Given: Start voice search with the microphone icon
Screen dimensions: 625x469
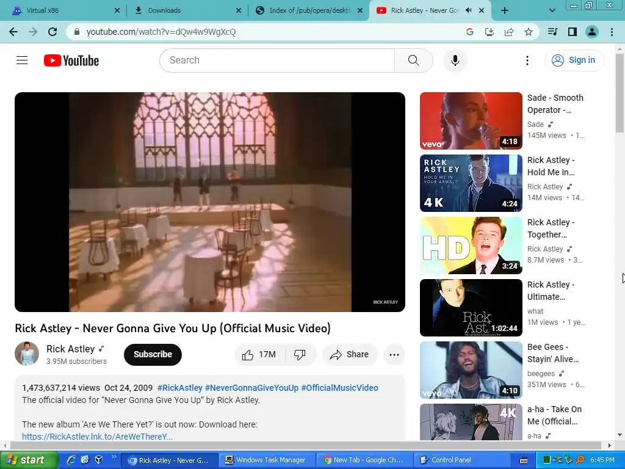Looking at the screenshot, I should 455,60.
